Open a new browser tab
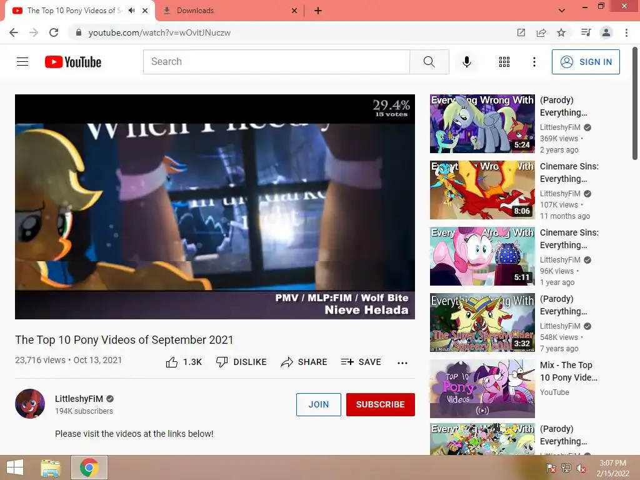The image size is (640, 480). (x=318, y=11)
